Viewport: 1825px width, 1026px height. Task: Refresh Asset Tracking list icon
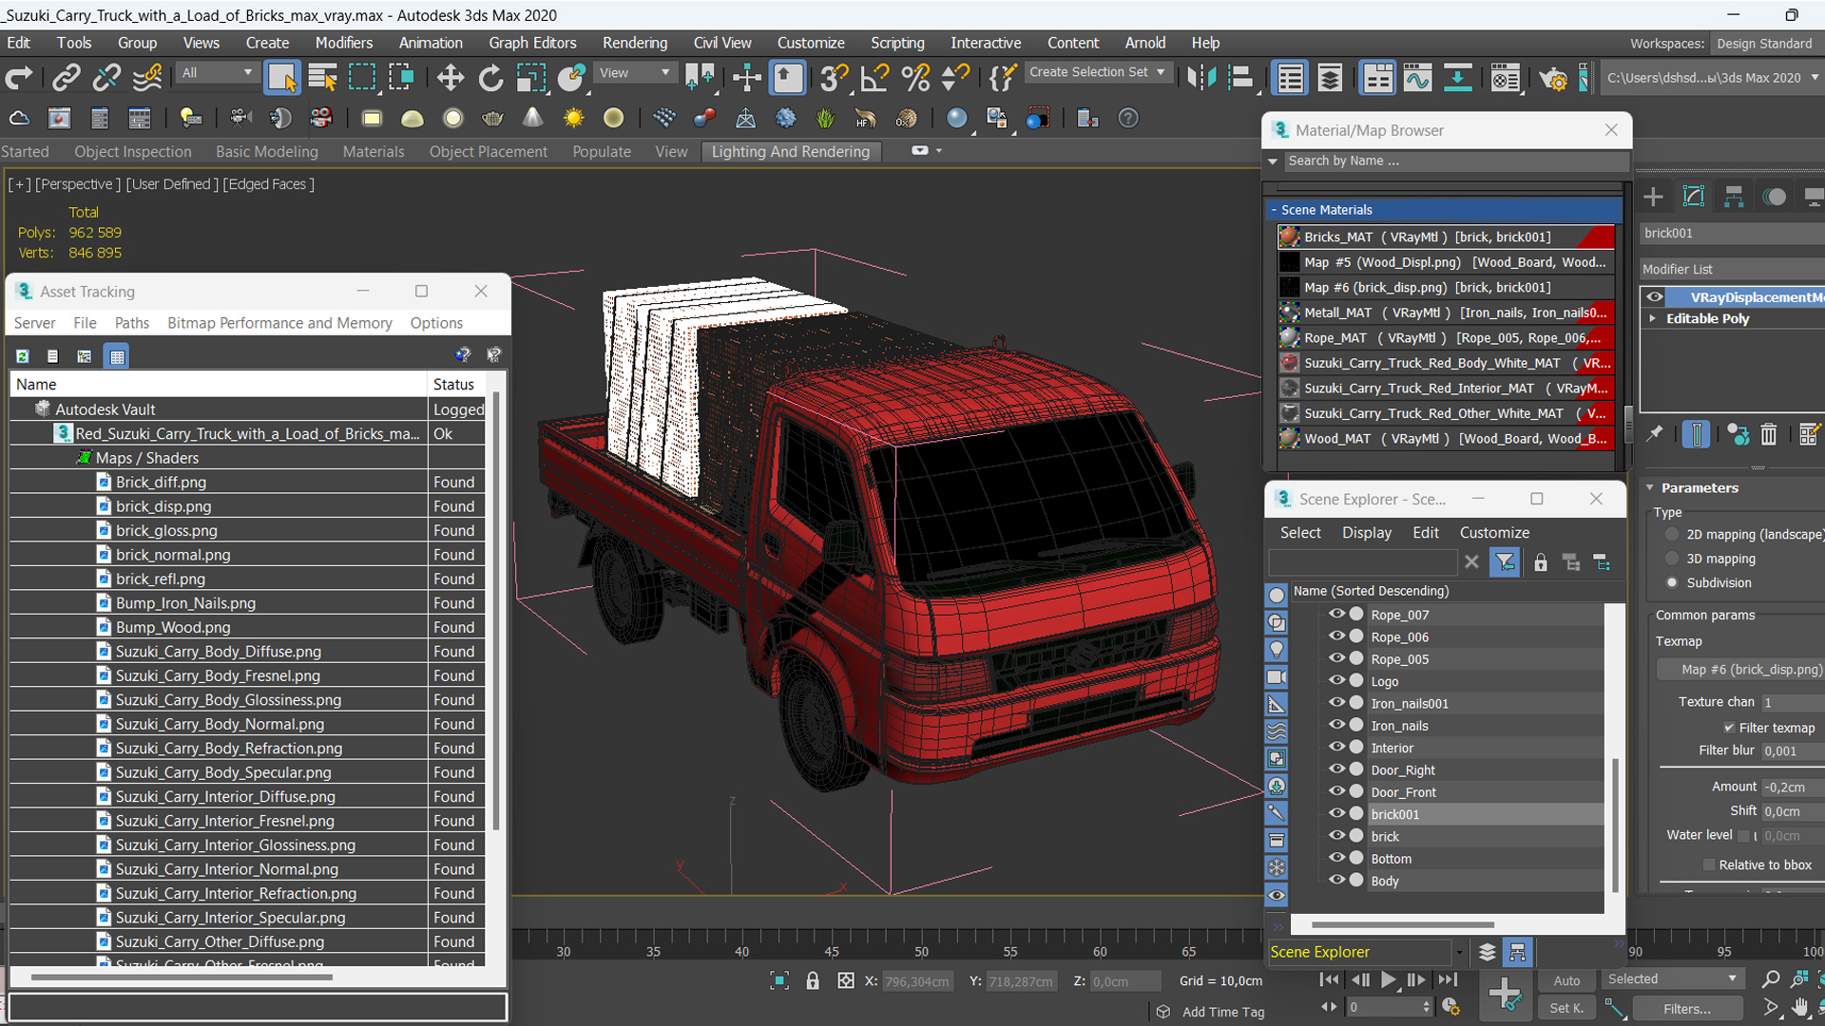pos(22,356)
